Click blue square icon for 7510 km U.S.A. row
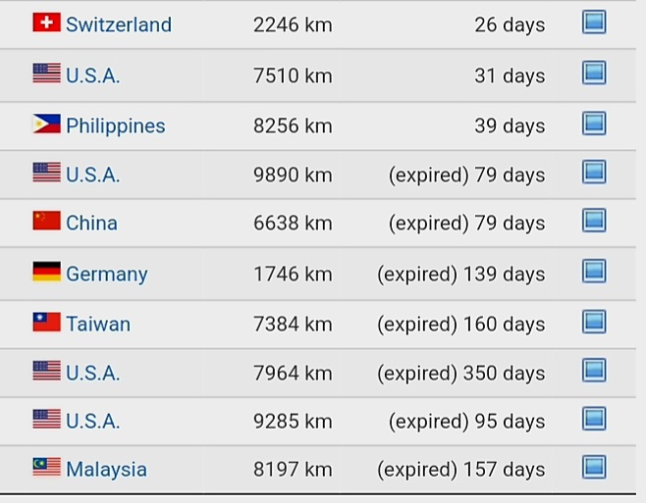This screenshot has height=503, width=646. click(594, 73)
